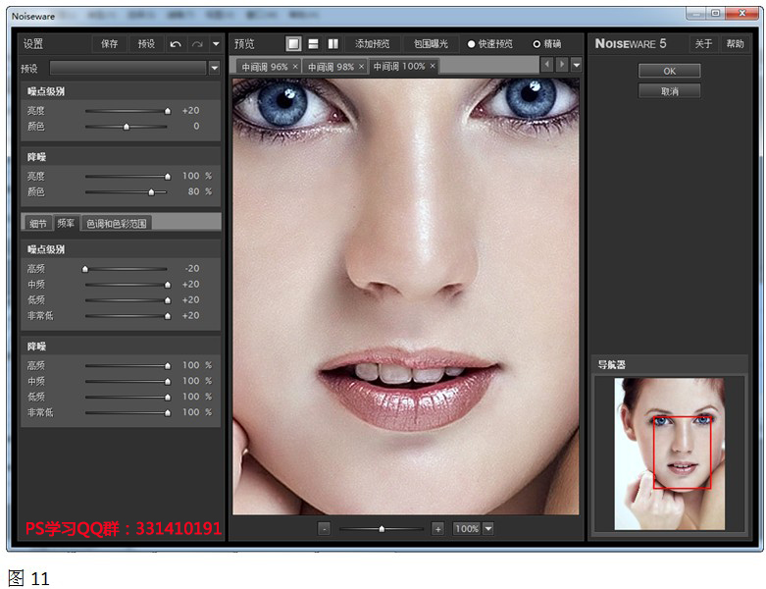Redo the settings change

tap(197, 44)
